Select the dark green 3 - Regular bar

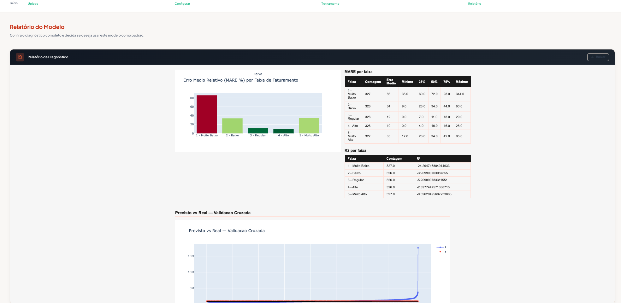tap(258, 131)
